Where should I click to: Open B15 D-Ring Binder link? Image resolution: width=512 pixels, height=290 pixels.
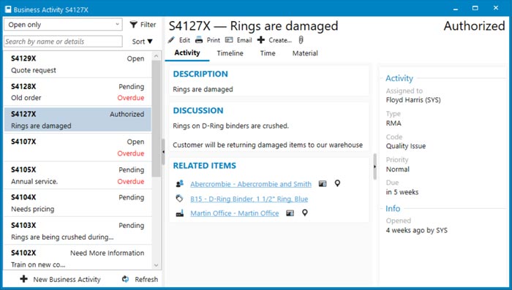249,199
